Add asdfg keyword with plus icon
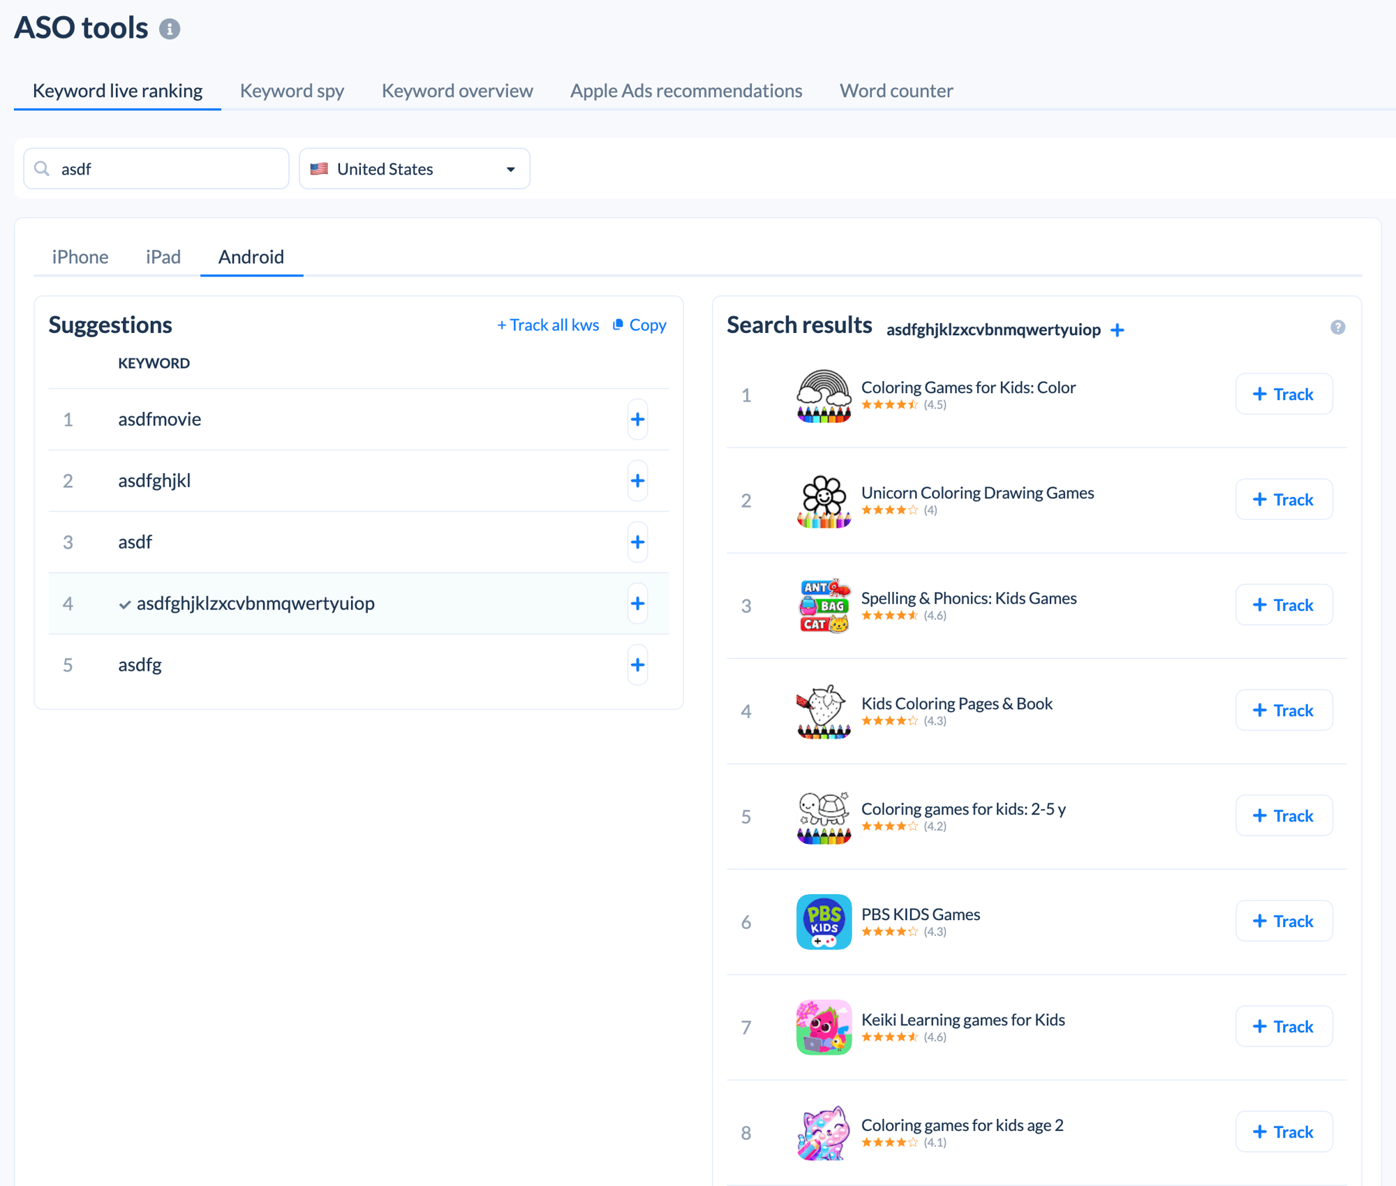The width and height of the screenshot is (1396, 1186). click(x=637, y=665)
